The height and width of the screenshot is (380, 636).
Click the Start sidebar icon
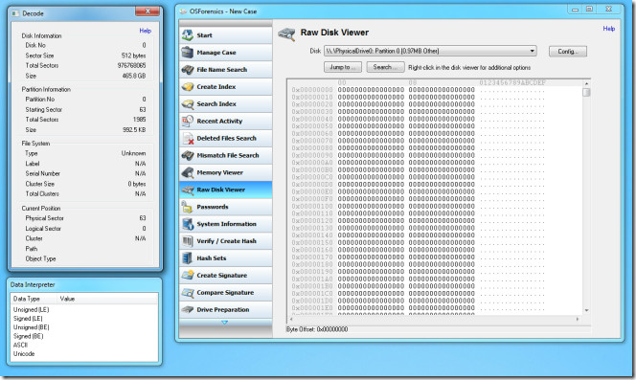(x=188, y=34)
